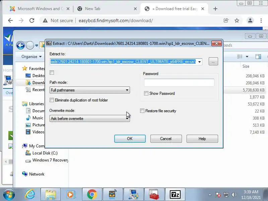This screenshot has width=268, height=201.
Task: Click Action Center flag tray icon
Action: click(218, 195)
